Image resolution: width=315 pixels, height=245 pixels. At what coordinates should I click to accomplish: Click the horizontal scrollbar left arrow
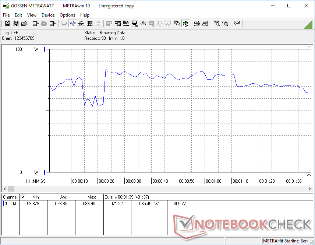[x=5, y=189]
